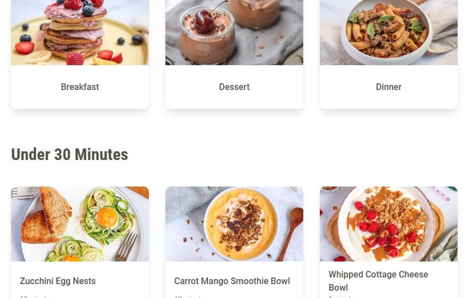
Task: View the Whipped Cottage Cheese Bowl photo
Action: click(389, 224)
